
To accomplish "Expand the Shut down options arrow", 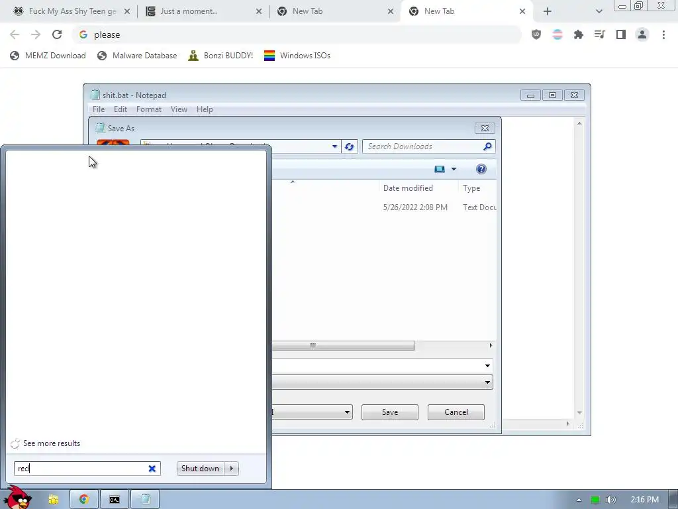I will [232, 469].
